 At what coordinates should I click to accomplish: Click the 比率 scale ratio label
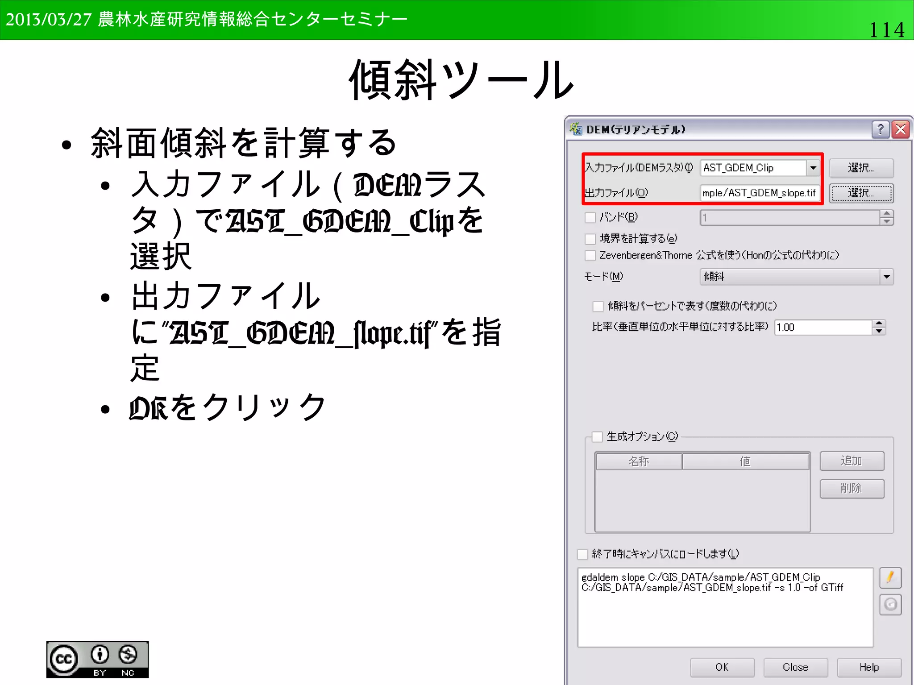point(680,327)
